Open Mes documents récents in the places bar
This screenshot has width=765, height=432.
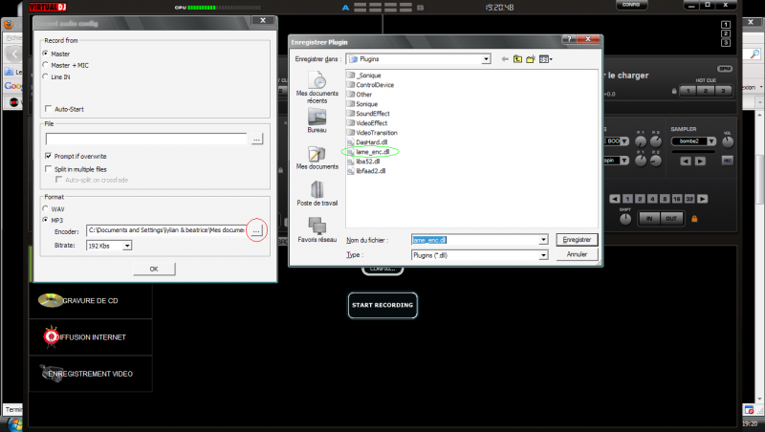pos(317,87)
